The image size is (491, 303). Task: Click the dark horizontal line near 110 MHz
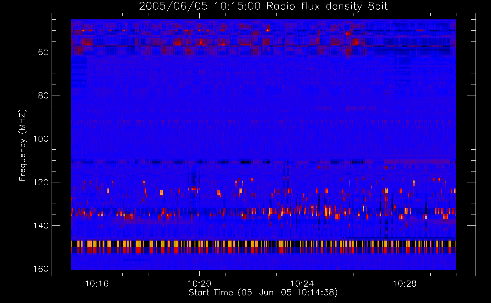click(263, 162)
